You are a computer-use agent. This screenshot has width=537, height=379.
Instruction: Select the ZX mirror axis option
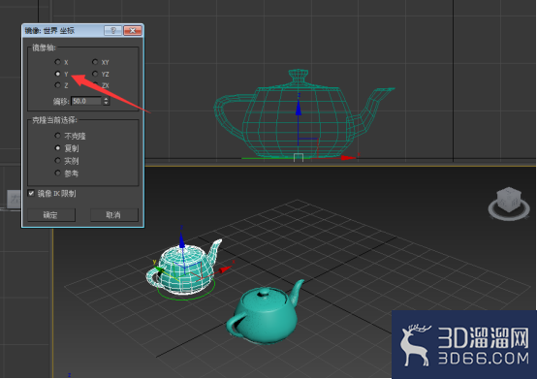tap(95, 85)
